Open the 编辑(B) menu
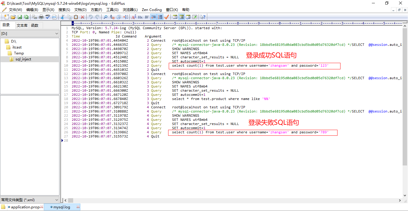Screen dimensions: 408x211 32,10
